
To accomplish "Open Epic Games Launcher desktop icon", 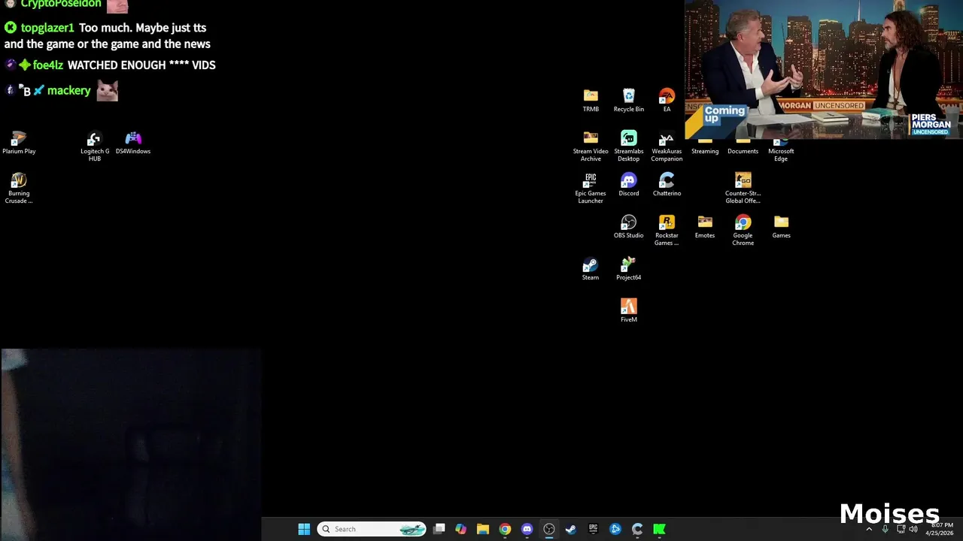I will click(591, 188).
